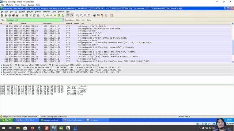Sort by Destination column header

[47, 23]
